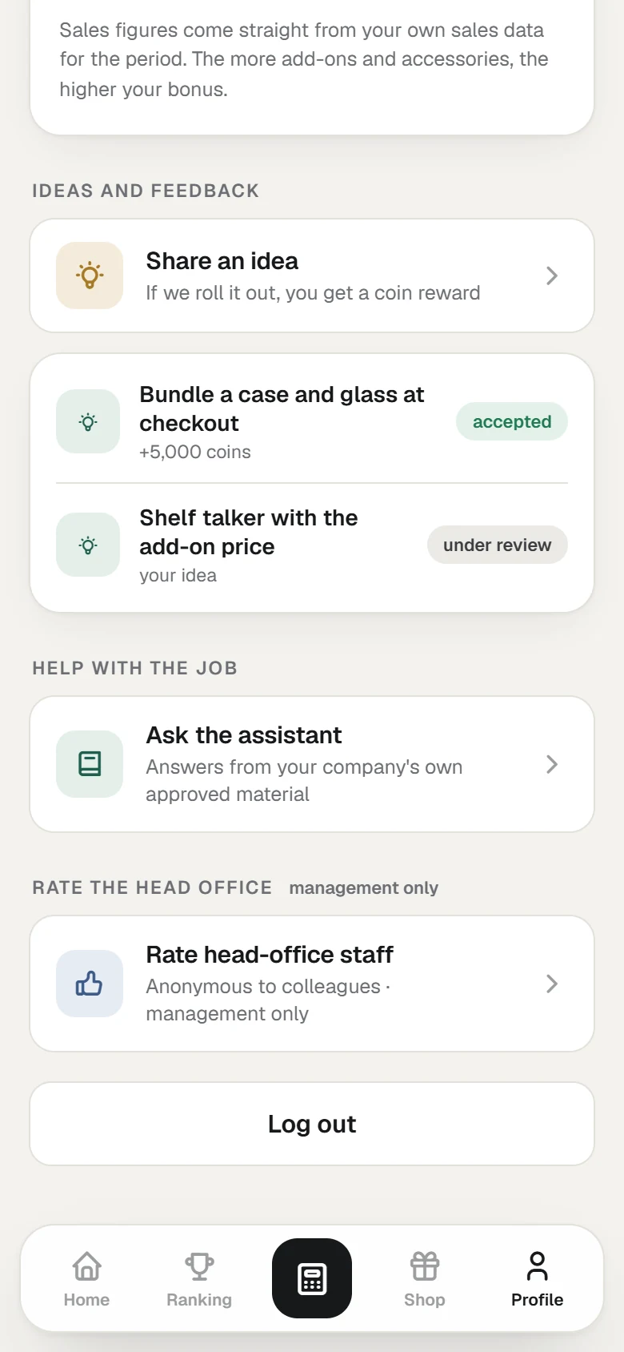Go to the Shop tab label
This screenshot has height=1352, width=624.
point(425,1299)
